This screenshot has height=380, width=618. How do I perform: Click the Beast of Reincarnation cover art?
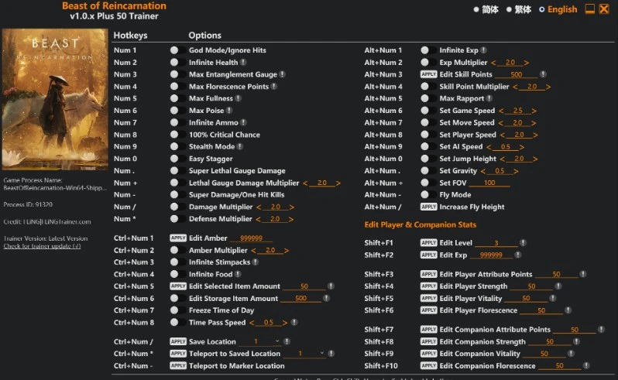(x=55, y=99)
